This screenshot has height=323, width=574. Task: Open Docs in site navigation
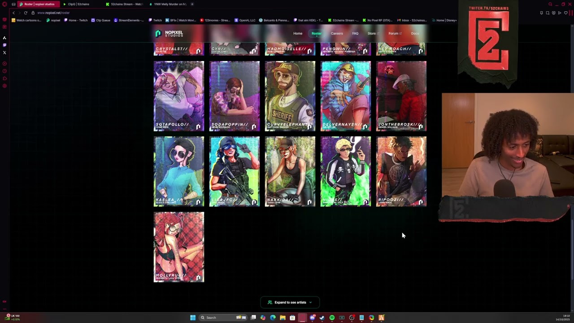point(415,34)
